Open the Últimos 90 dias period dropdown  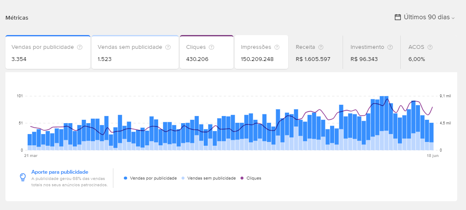426,17
